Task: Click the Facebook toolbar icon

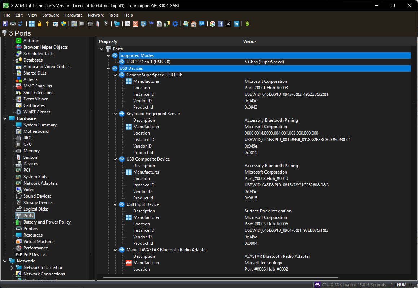Action: click(x=221, y=24)
